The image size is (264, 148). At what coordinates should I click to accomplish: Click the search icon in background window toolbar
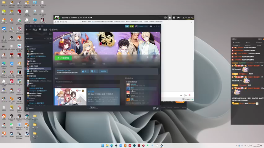tap(66, 22)
